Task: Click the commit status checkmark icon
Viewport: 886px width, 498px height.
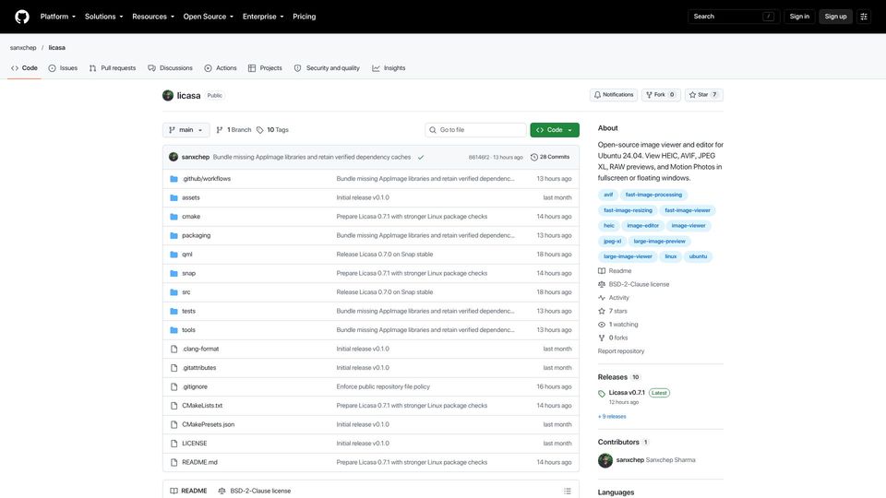Action: point(421,157)
